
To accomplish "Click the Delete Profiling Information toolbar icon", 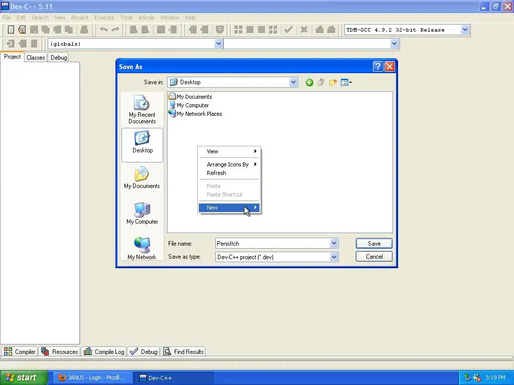I will (x=331, y=30).
